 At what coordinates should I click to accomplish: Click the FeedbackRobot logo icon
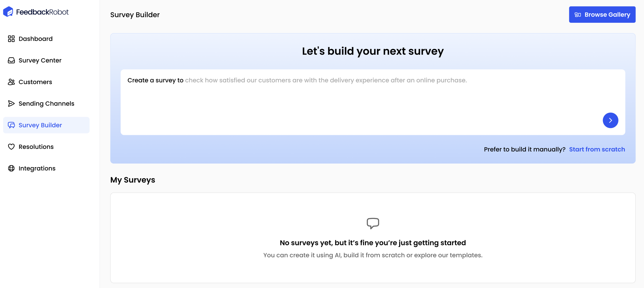point(8,11)
